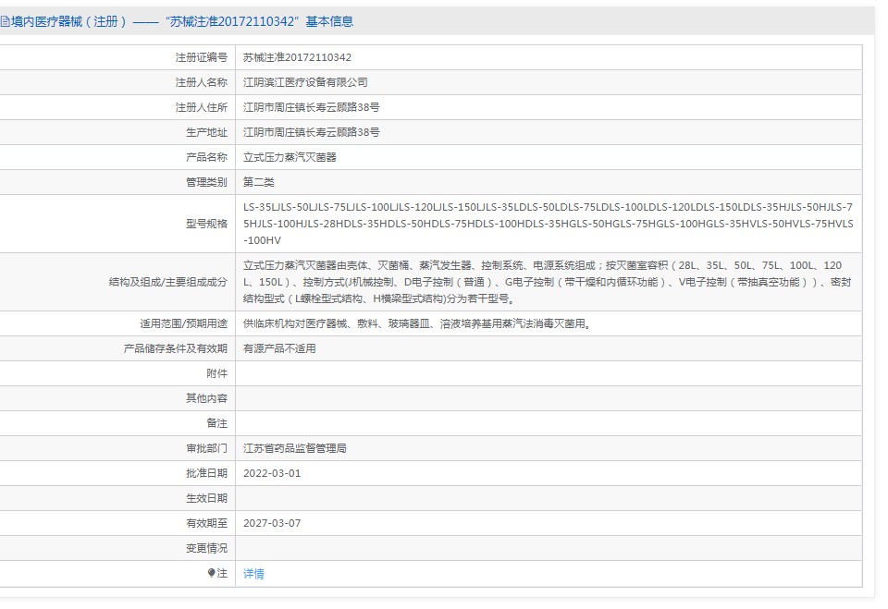Click the 结构及组成/主要组成成分 label
The image size is (888, 609).
(168, 282)
